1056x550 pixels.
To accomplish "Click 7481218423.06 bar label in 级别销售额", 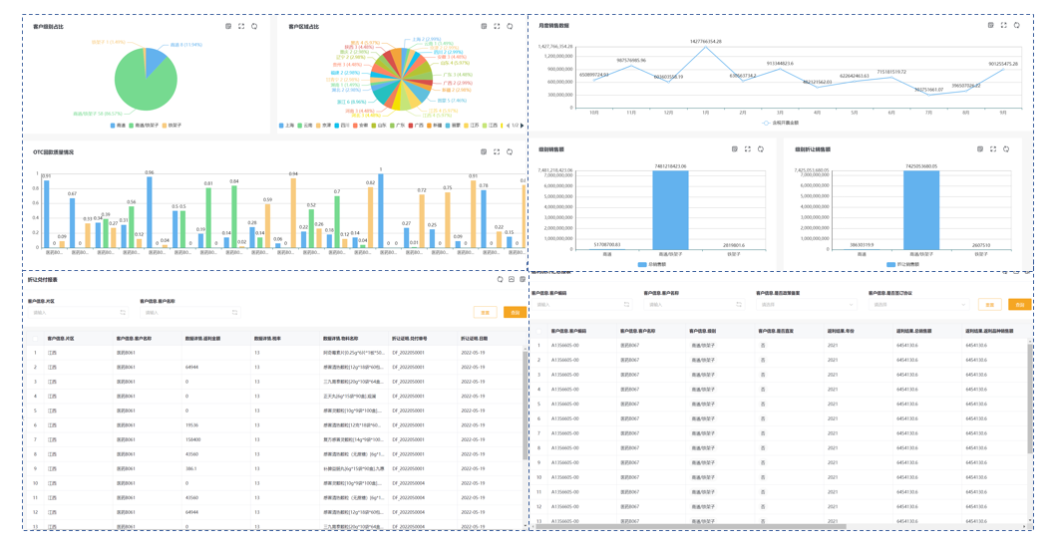I will click(670, 166).
